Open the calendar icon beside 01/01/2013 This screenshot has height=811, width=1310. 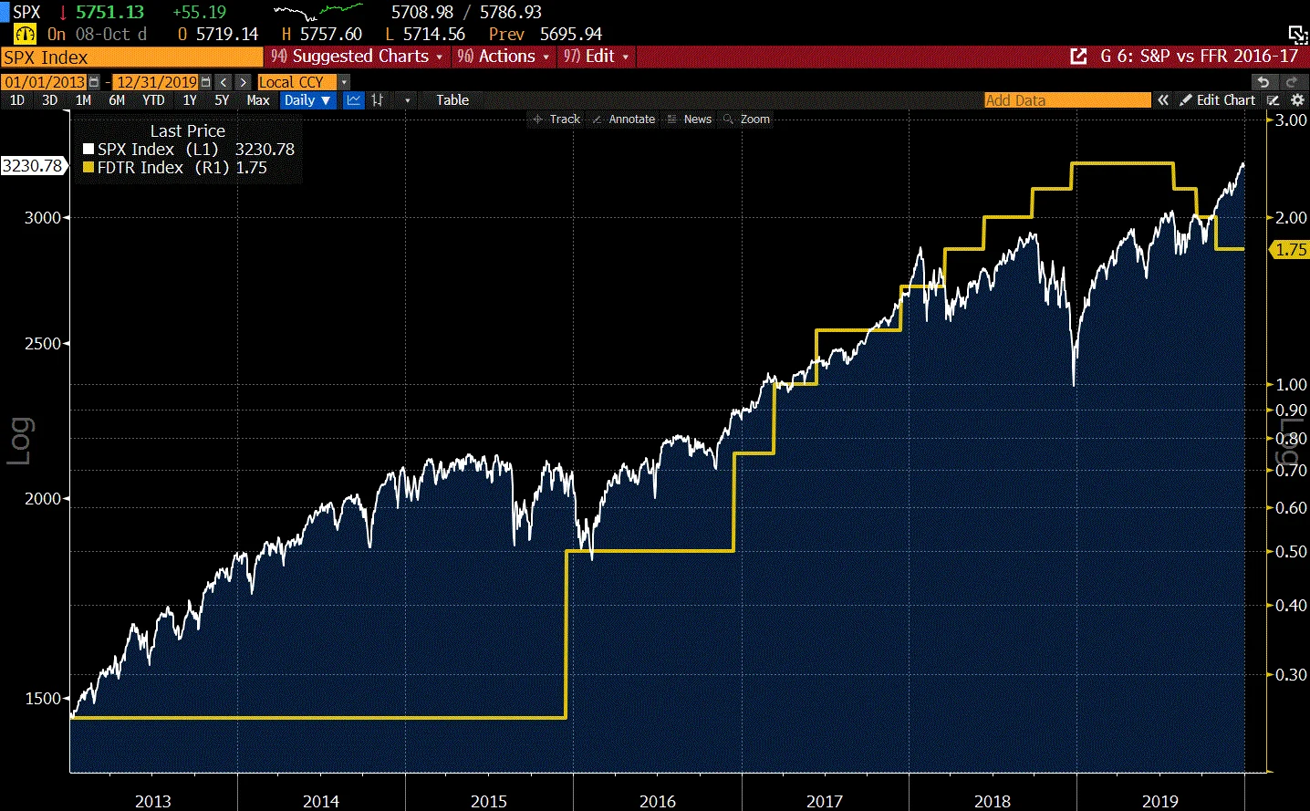(94, 81)
